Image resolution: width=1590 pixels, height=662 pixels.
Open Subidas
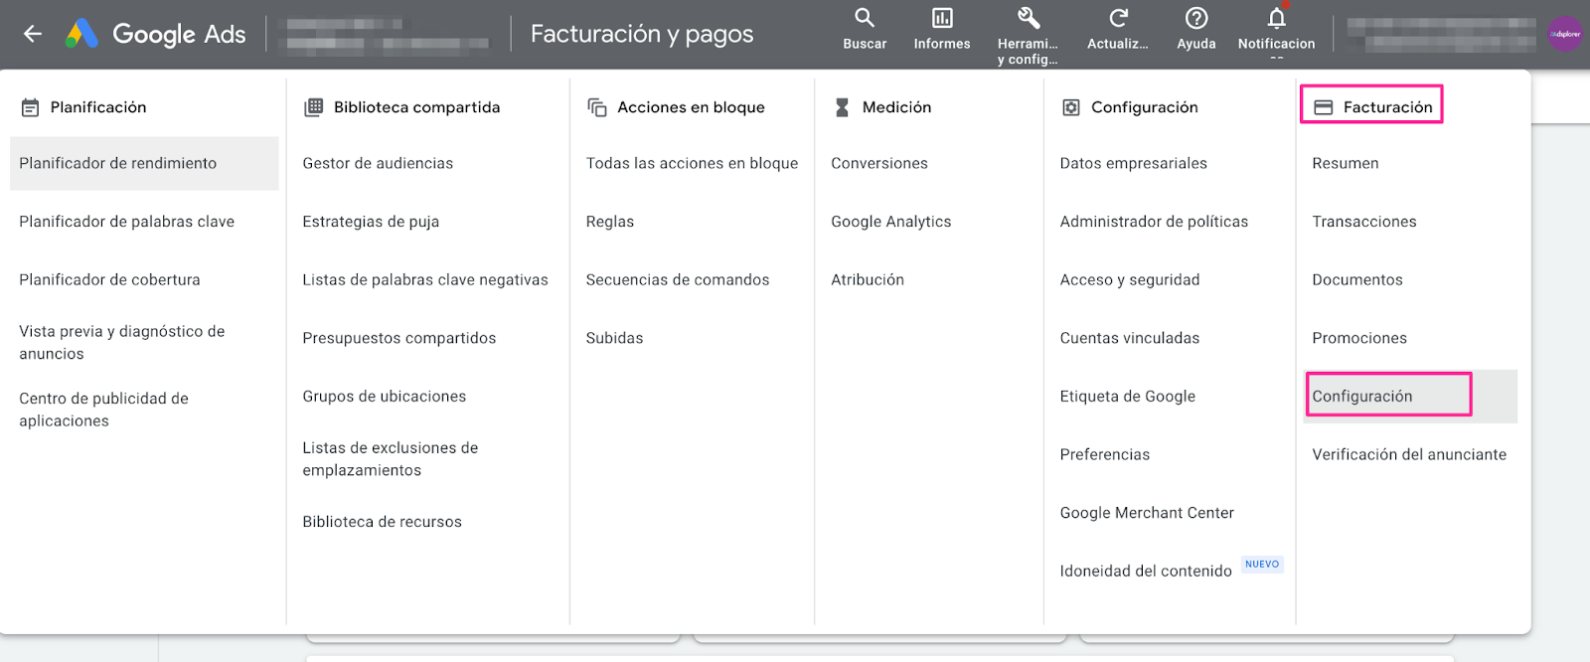(x=615, y=338)
